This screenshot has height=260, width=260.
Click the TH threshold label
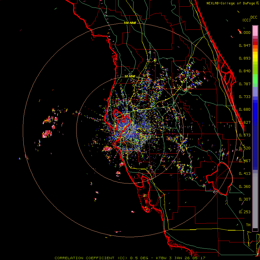248,225
